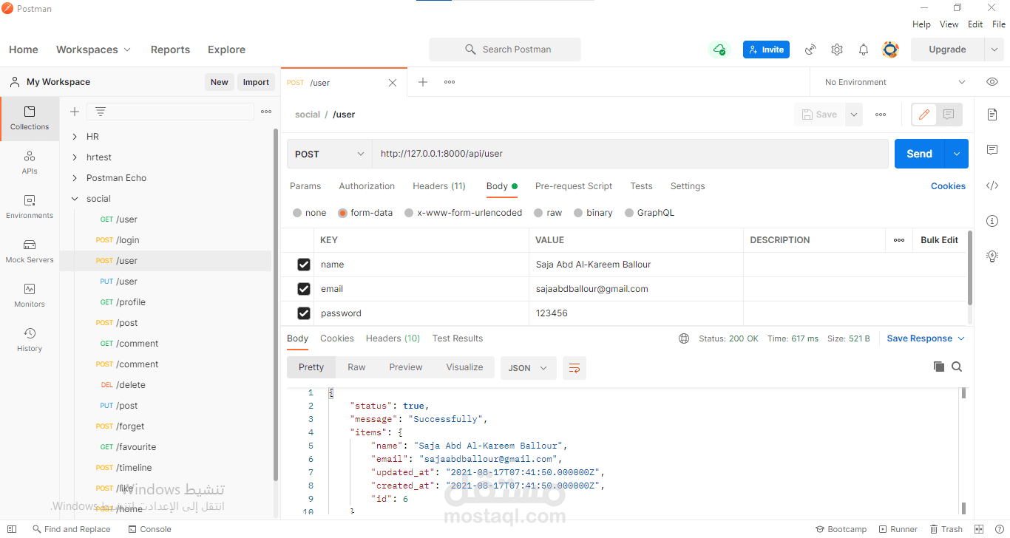Open the settings gear icon
Image resolution: width=1010 pixels, height=538 pixels.
[x=837, y=50]
